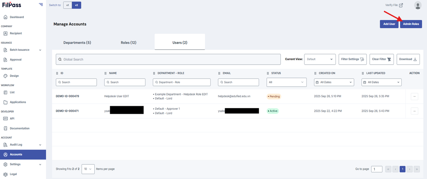This screenshot has width=427, height=179.
Task: Click the Legal scales icon
Action: pyautogui.click(x=5, y=174)
